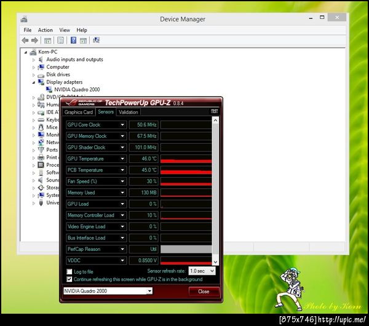Viewport: 369px width, 326px height.
Task: Click the PerfCap Reason gray bar
Action: [186, 249]
